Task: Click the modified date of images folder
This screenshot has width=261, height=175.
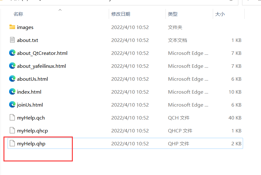Action: 130,27
